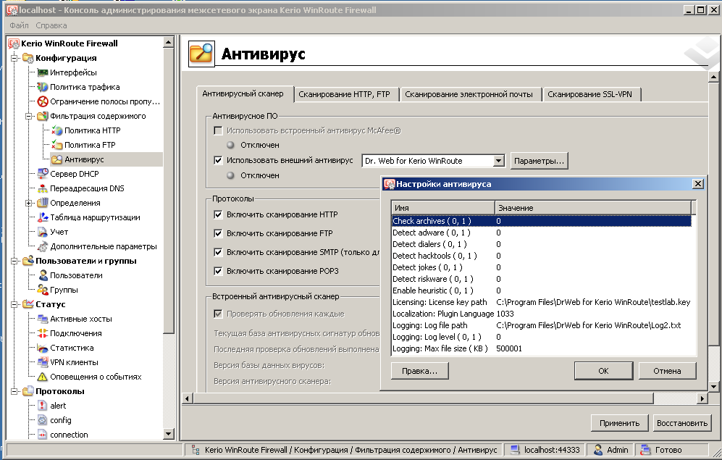The width and height of the screenshot is (722, 460).
Task: Click the alert log icon
Action: 42,406
